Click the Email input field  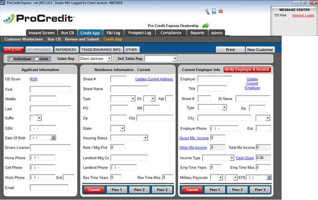[x=49, y=187]
